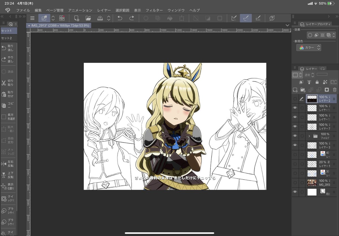Click create layer mask icon
The height and width of the screenshot is (236, 339).
click(x=327, y=90)
